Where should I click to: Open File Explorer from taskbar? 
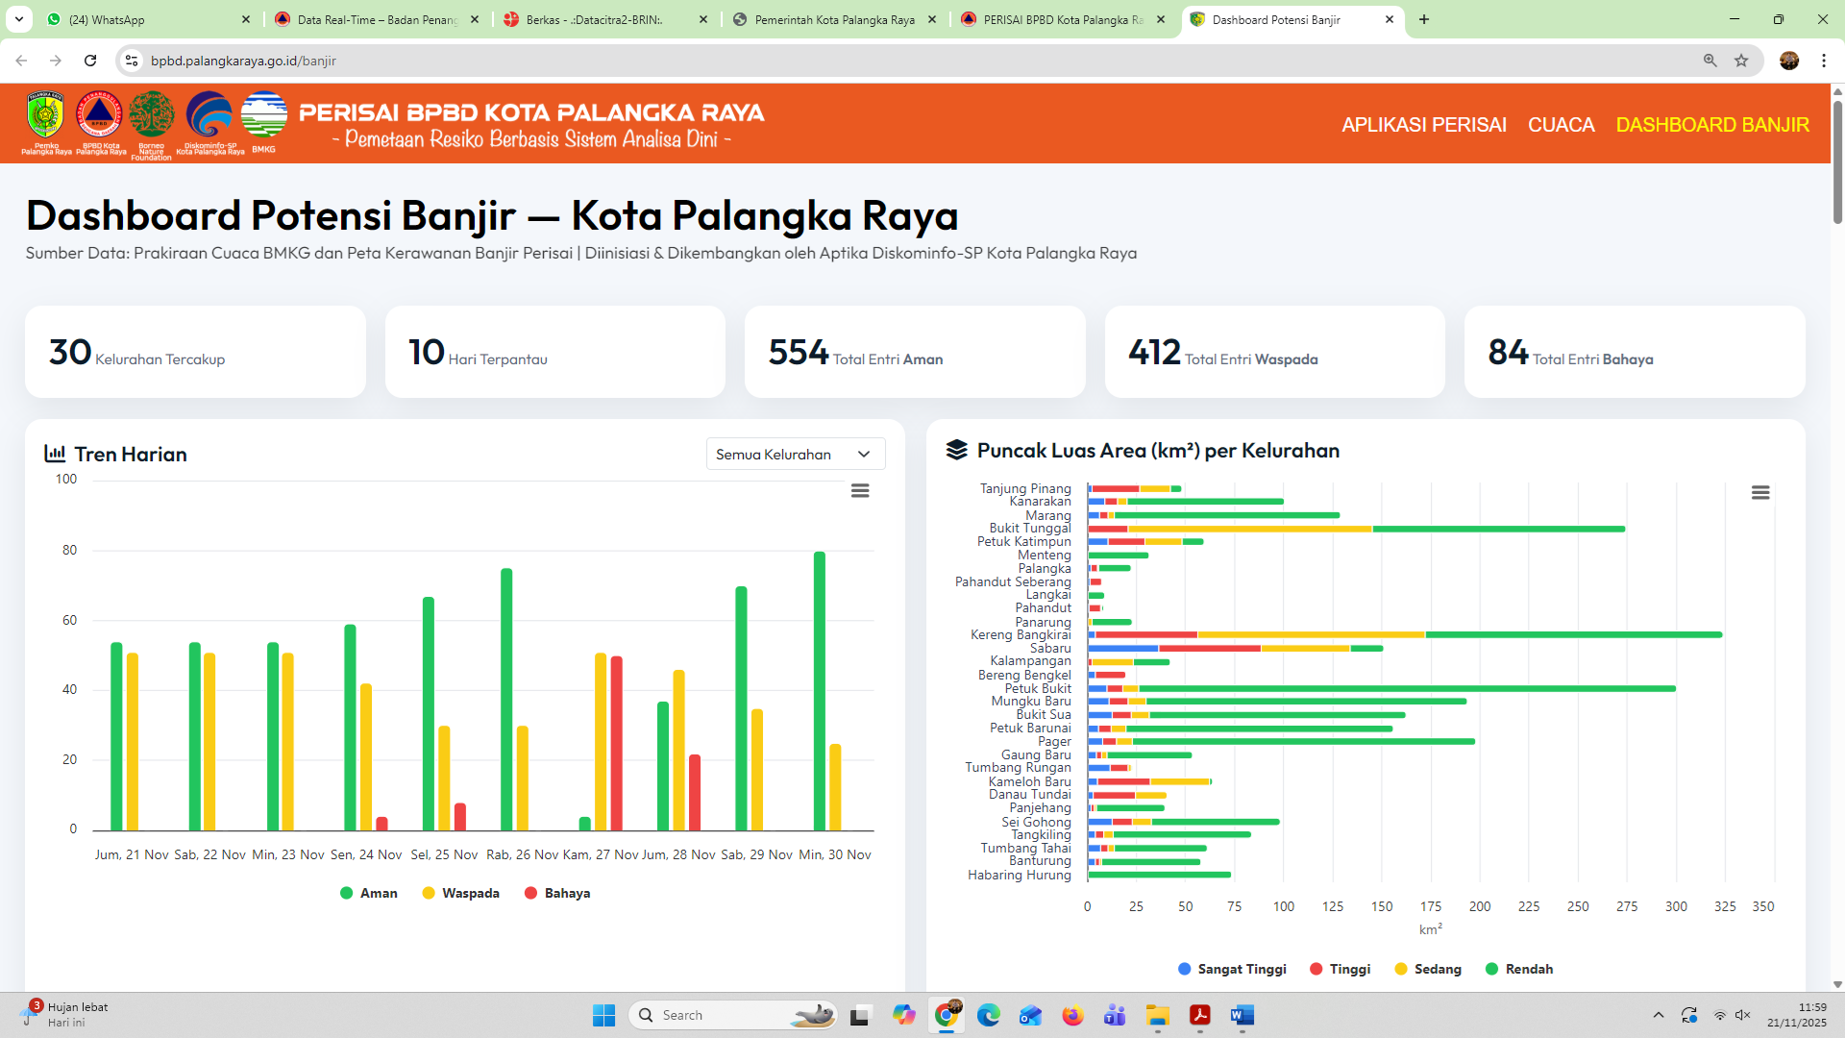click(x=1157, y=1015)
